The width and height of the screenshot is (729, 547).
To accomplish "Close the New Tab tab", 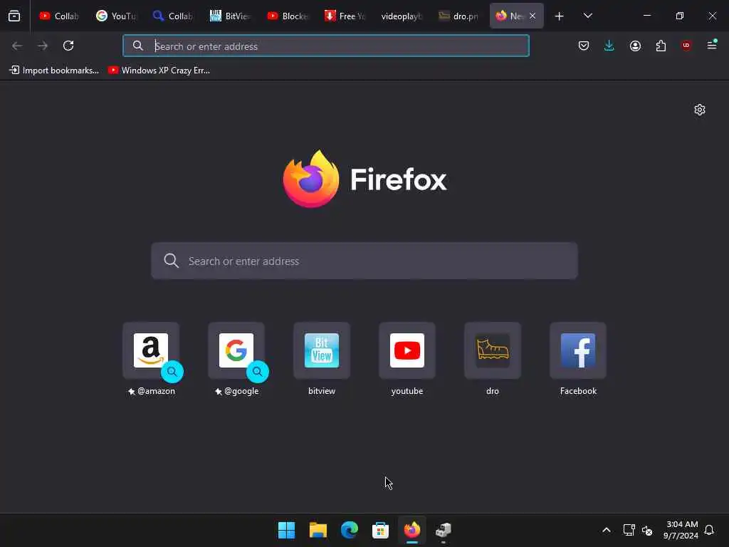I will pyautogui.click(x=533, y=16).
